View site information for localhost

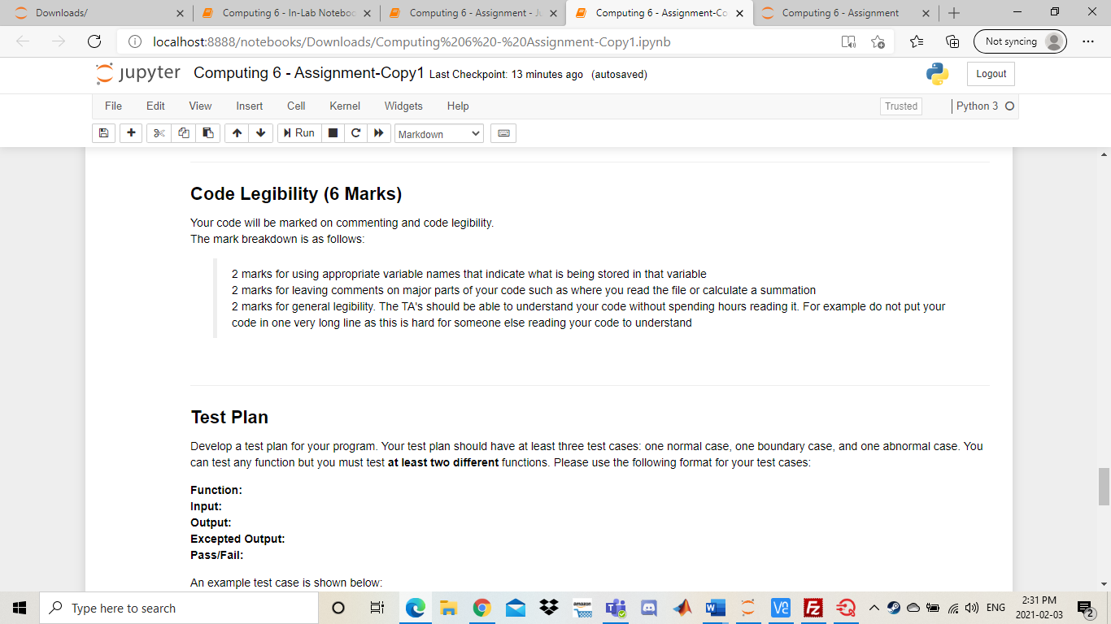pyautogui.click(x=135, y=41)
